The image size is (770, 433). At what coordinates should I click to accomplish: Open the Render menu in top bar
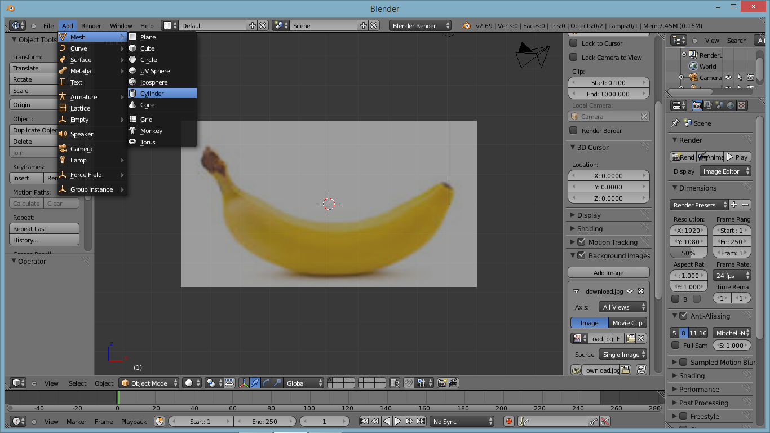click(x=91, y=26)
